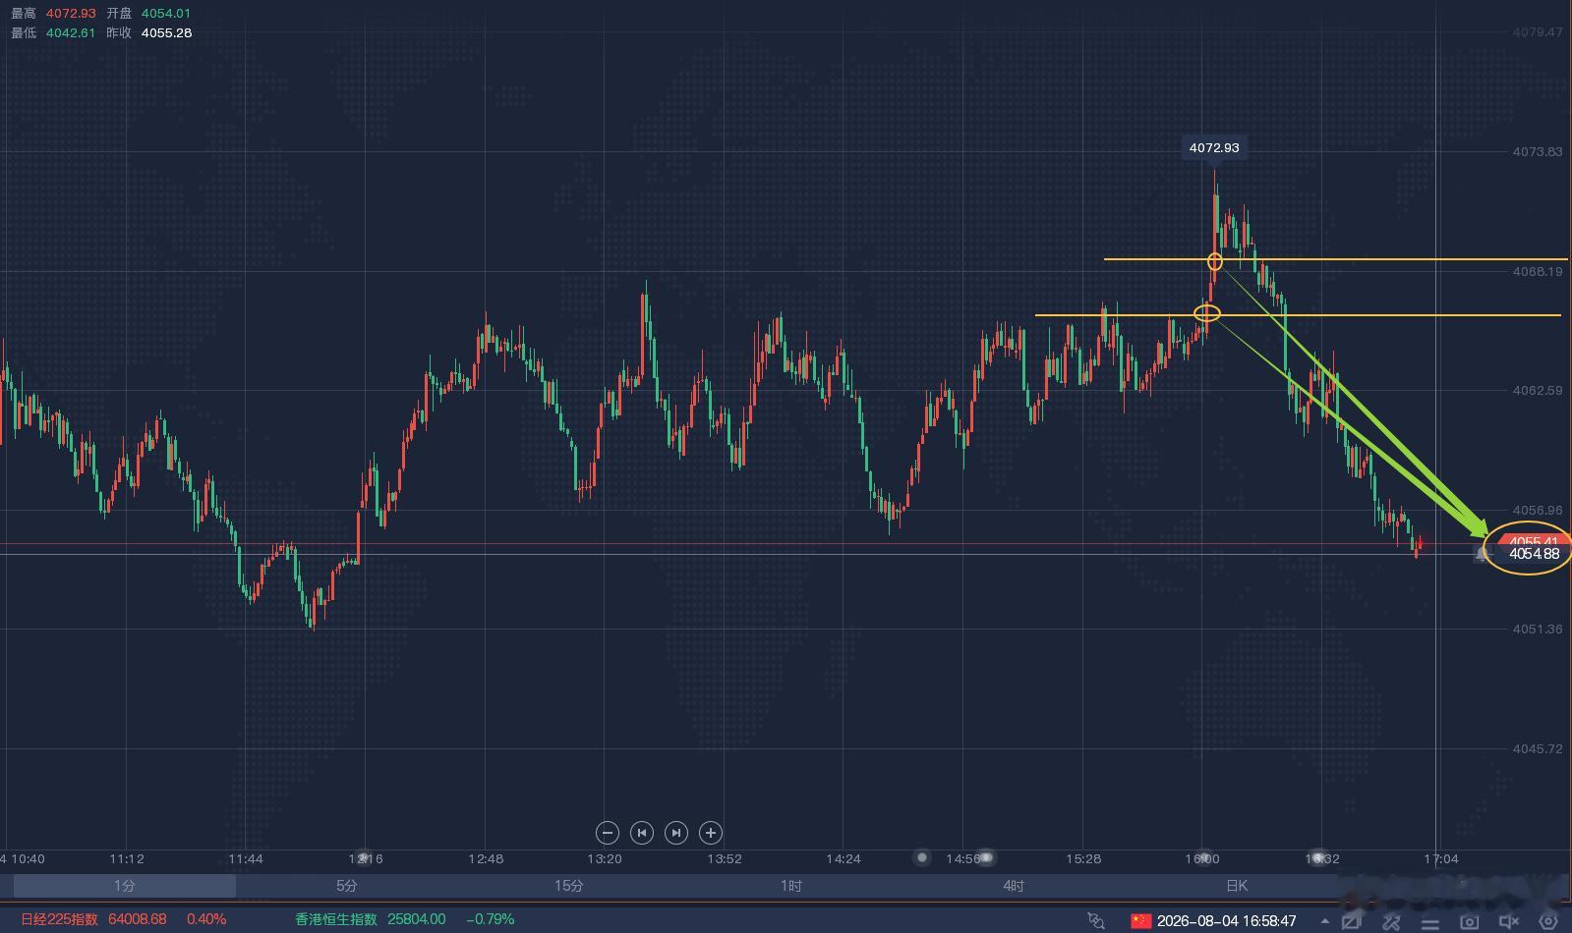Toggle the hide-drawings icon in status bar
The width and height of the screenshot is (1572, 933).
click(x=1352, y=921)
